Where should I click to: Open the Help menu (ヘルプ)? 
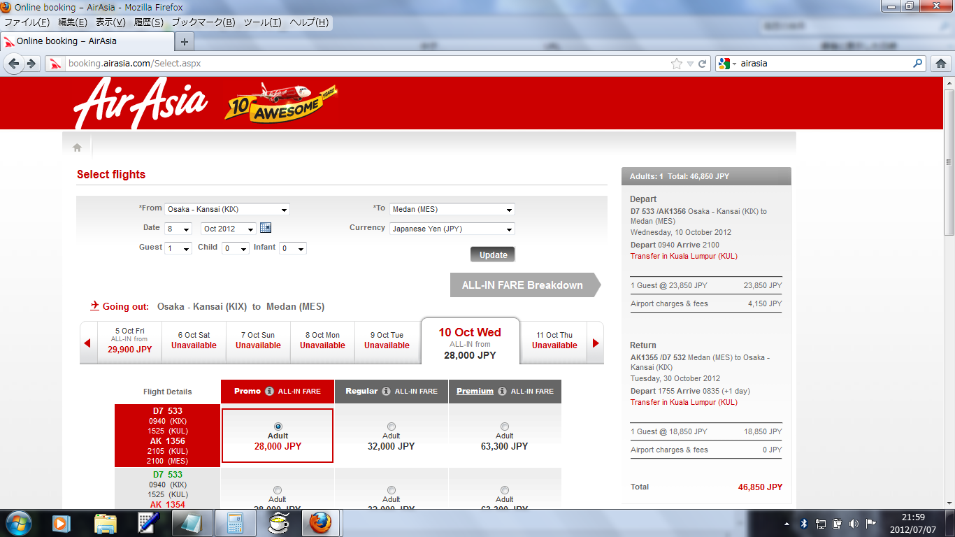[309, 22]
